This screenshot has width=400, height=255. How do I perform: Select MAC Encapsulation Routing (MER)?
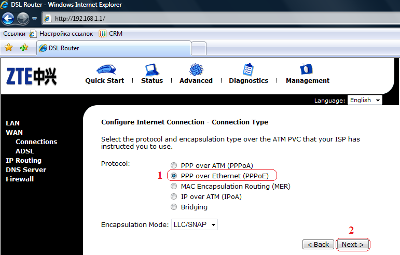click(174, 187)
